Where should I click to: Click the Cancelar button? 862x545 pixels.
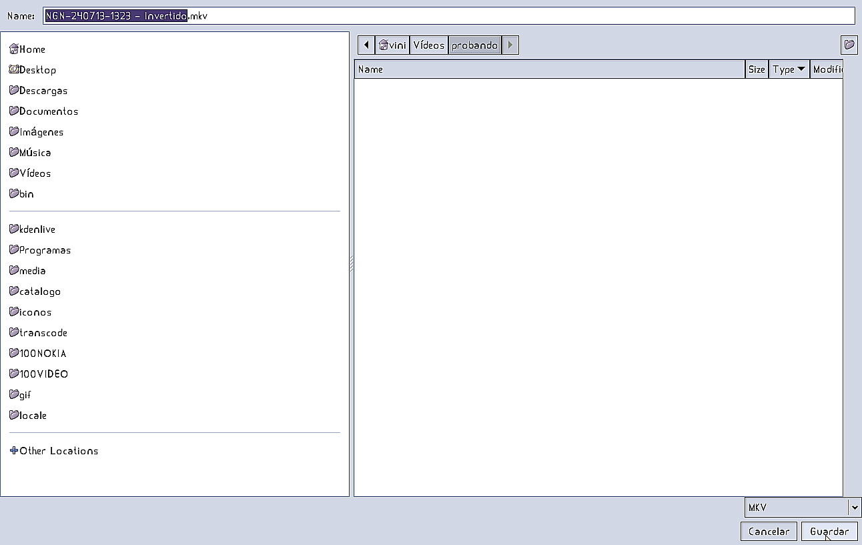pos(769,532)
